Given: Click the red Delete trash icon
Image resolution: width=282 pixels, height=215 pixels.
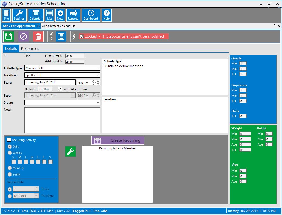Looking at the screenshot, I should pos(38,36).
